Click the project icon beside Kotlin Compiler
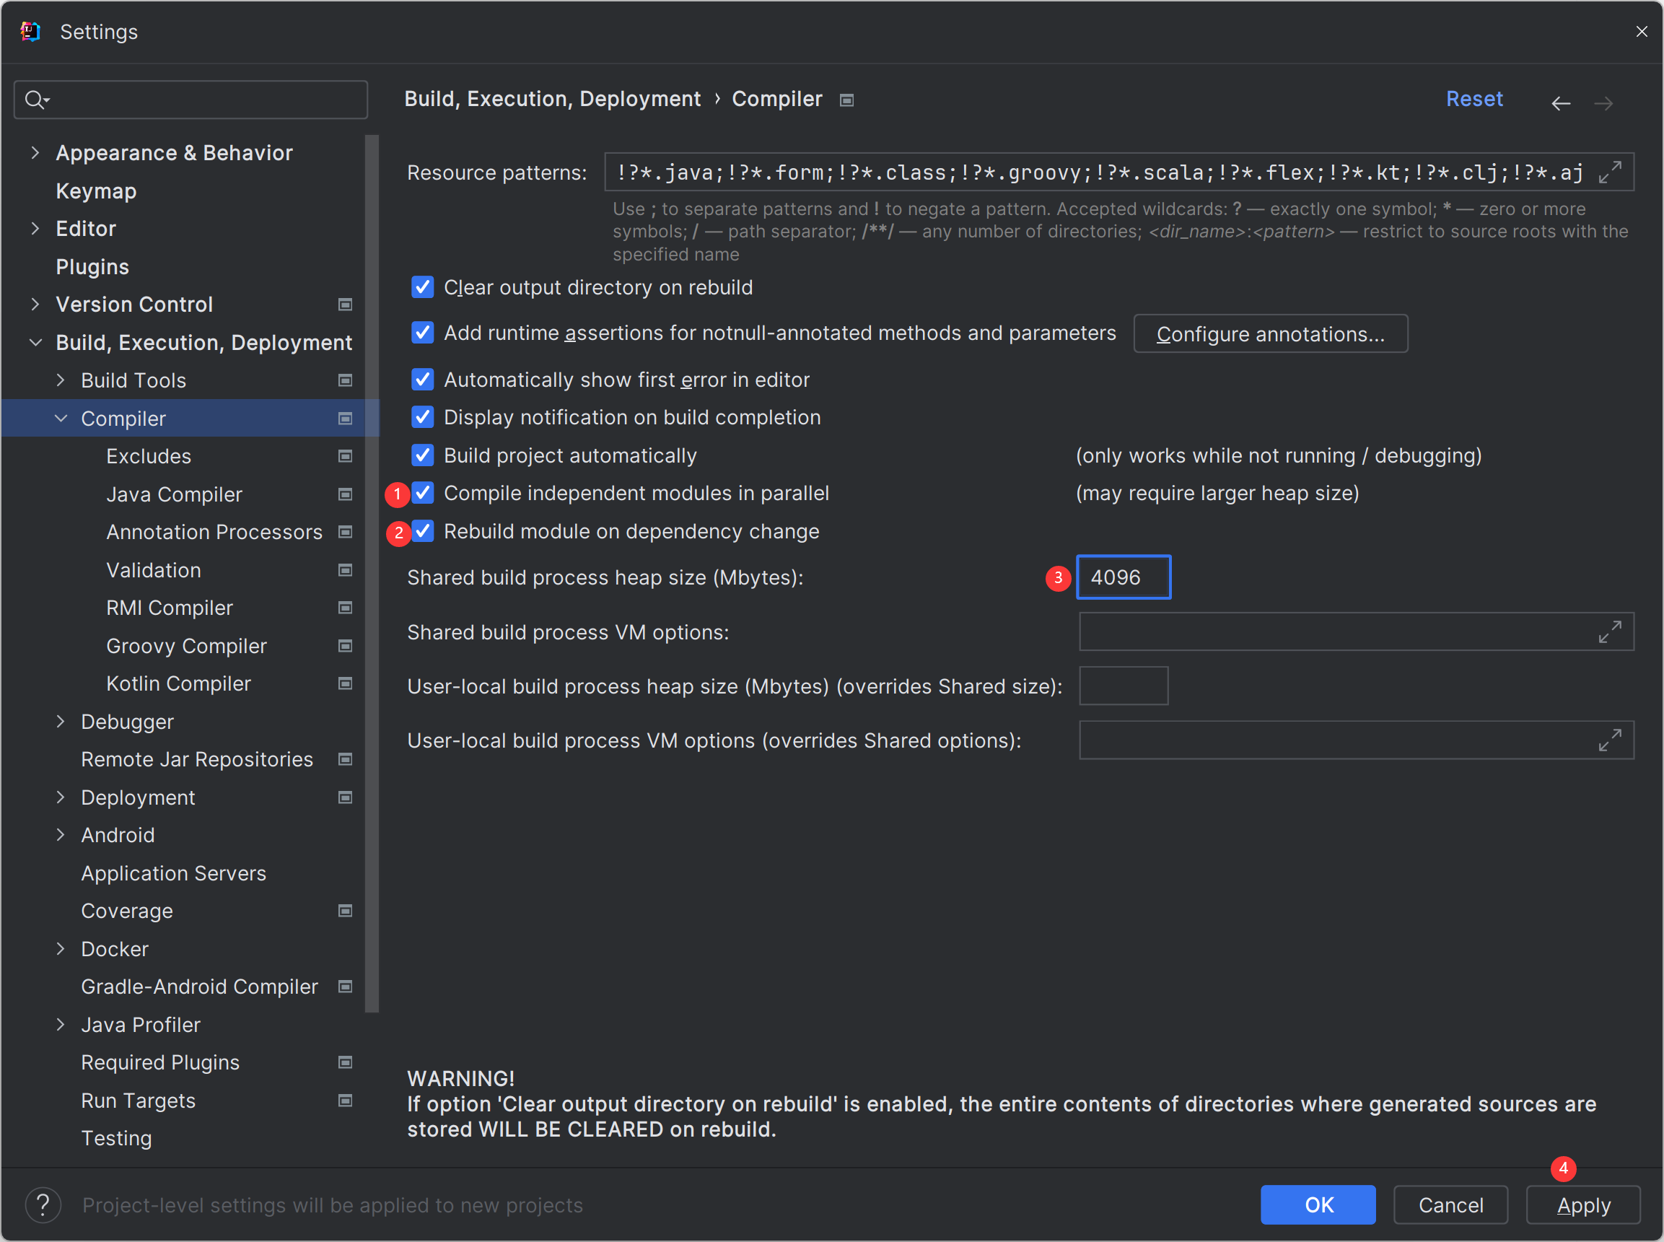The width and height of the screenshot is (1664, 1242). 345,683
